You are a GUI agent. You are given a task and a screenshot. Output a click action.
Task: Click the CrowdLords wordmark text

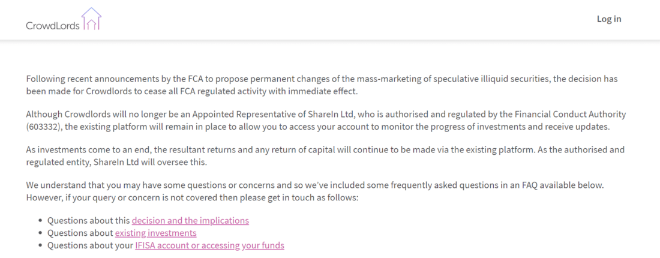coord(53,25)
